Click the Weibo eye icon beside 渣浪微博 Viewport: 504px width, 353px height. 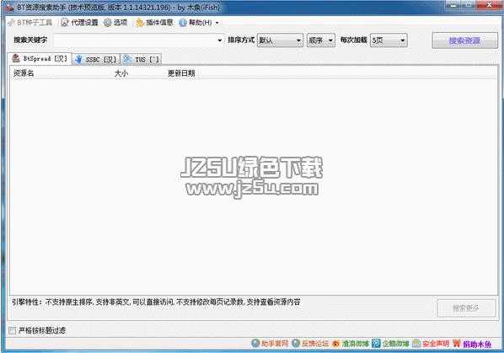click(336, 344)
